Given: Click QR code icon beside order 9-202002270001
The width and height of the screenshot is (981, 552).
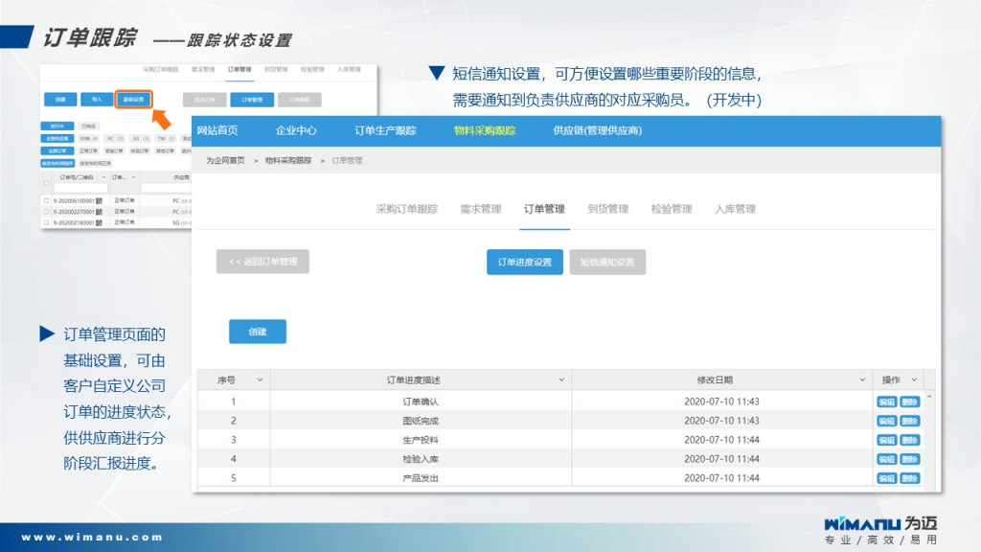Looking at the screenshot, I should pyautogui.click(x=100, y=211).
